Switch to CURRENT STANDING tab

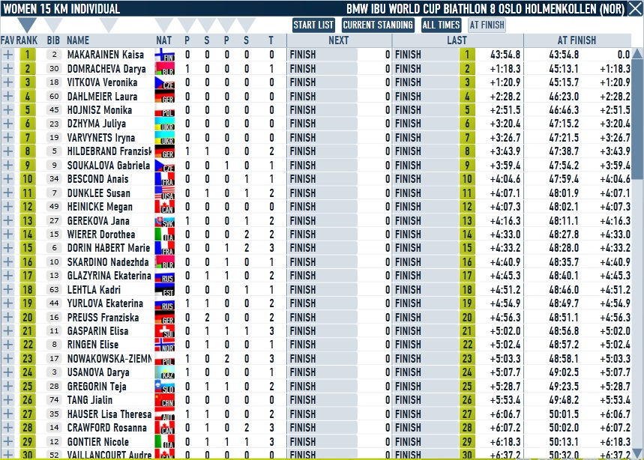[x=378, y=25]
